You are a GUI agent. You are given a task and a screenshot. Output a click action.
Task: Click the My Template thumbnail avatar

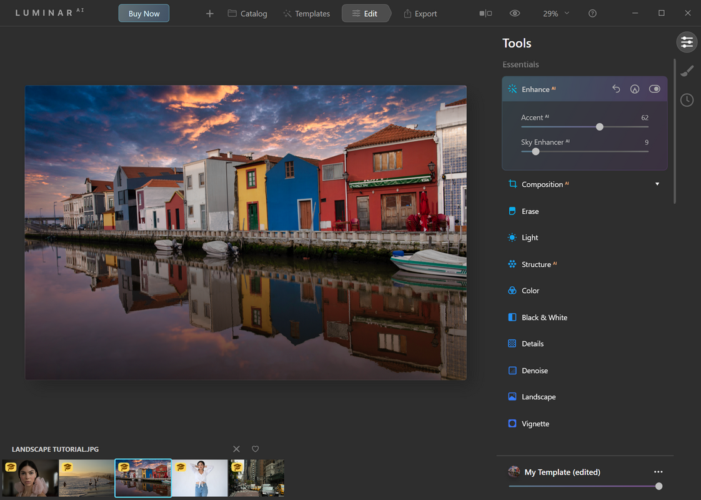pos(514,471)
